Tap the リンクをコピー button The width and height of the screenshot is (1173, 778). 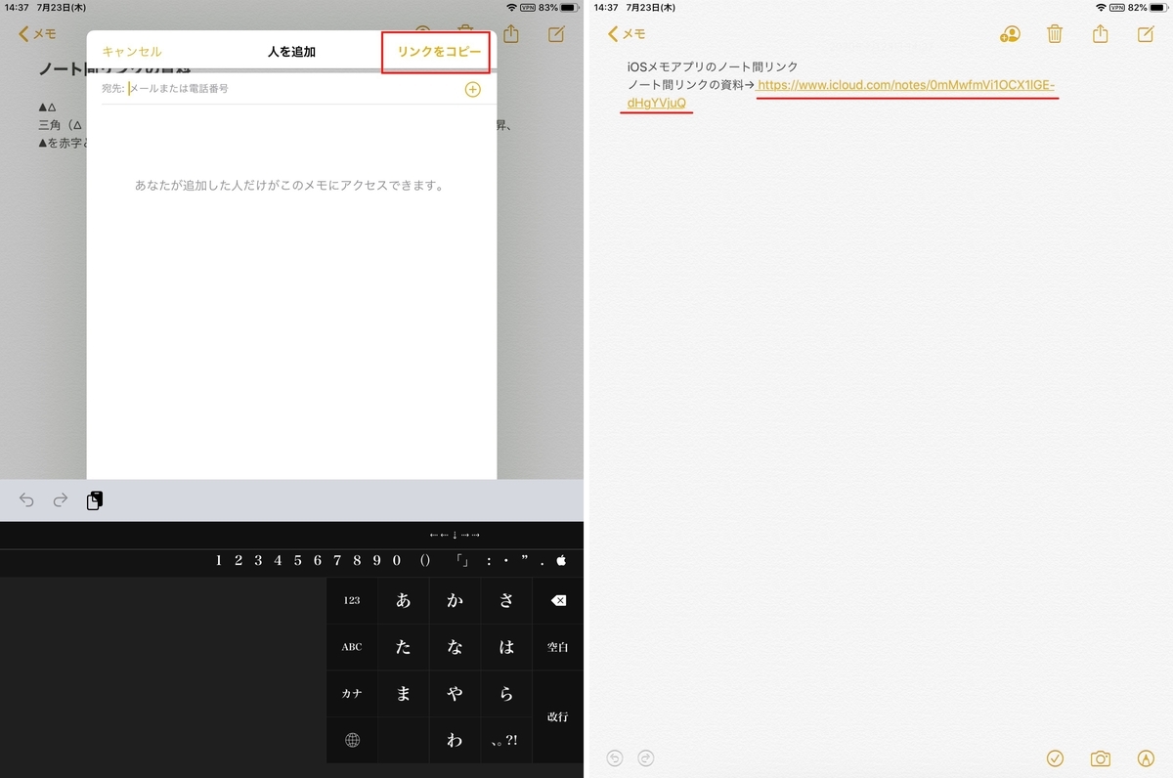coord(438,52)
